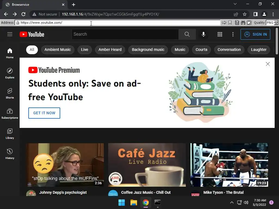Image resolution: width=279 pixels, height=209 pixels.
Task: Toggle Chrome side panel icon
Action: (x=256, y=14)
